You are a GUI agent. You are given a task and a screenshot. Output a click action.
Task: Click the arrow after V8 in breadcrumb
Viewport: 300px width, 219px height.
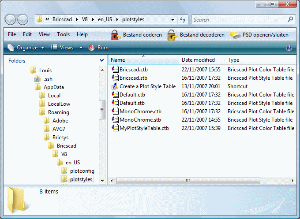93,19
